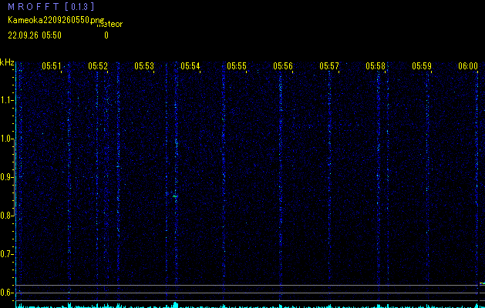Click the MROFFT [0.1.3] title text

tap(51, 6)
